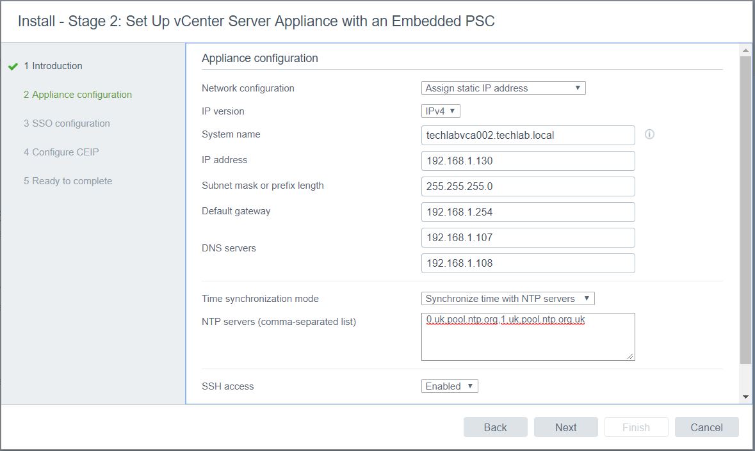Click the scrollbar down arrow
755x451 pixels.
click(745, 397)
